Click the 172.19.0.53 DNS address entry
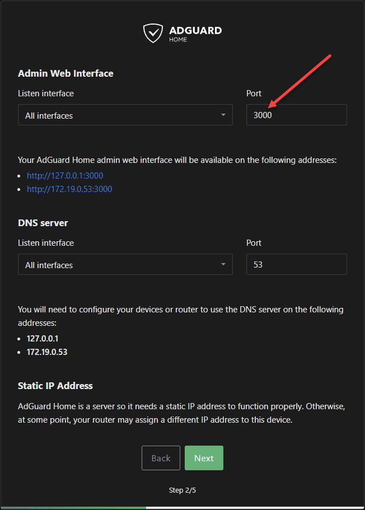Viewport: 365px width, 510px height. point(47,352)
